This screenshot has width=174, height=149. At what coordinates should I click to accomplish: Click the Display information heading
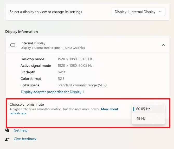(x=22, y=32)
